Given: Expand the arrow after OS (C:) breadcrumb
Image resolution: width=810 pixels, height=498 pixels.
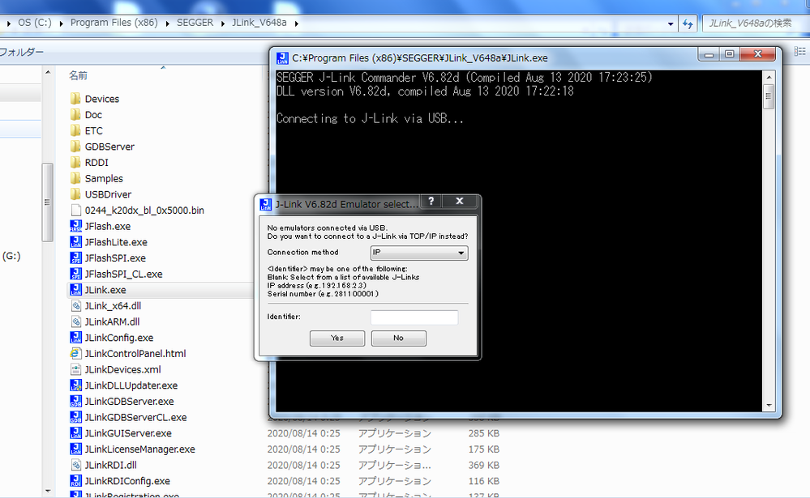Looking at the screenshot, I should pyautogui.click(x=62, y=23).
